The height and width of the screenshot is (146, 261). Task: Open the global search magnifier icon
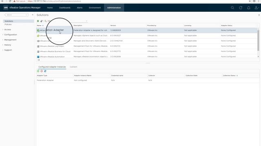(x=232, y=8)
